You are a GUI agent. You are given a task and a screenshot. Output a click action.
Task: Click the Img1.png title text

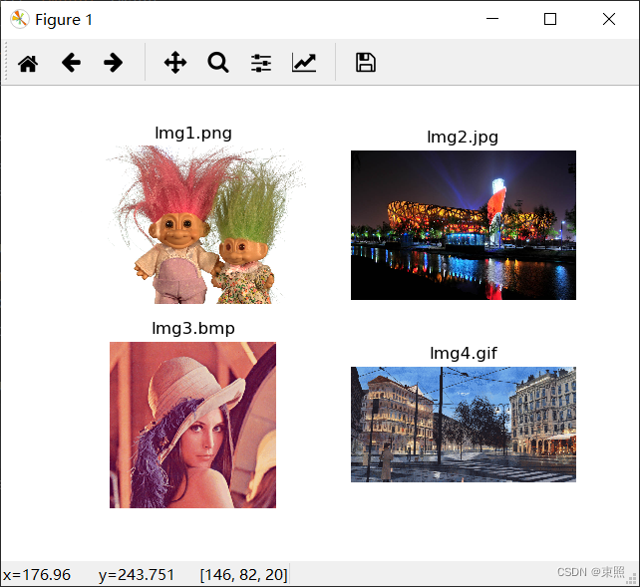click(x=193, y=133)
